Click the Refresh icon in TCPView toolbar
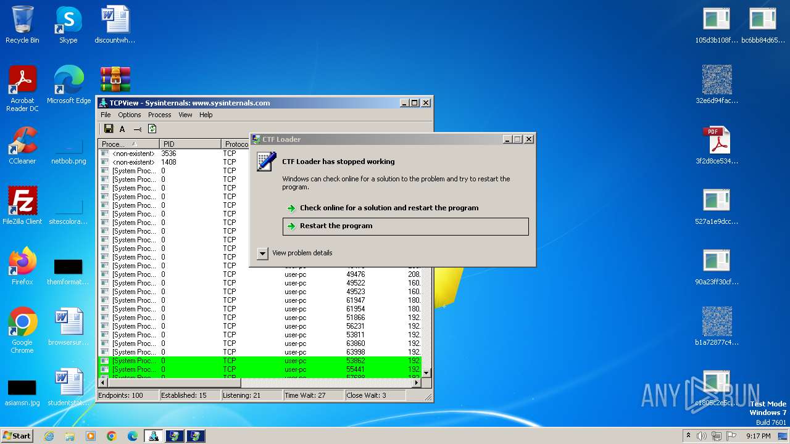Viewport: 790px width, 444px height. [152, 129]
